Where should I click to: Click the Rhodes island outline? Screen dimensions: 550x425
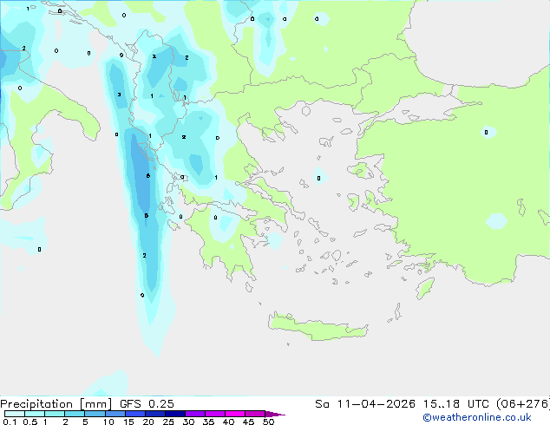point(425,288)
